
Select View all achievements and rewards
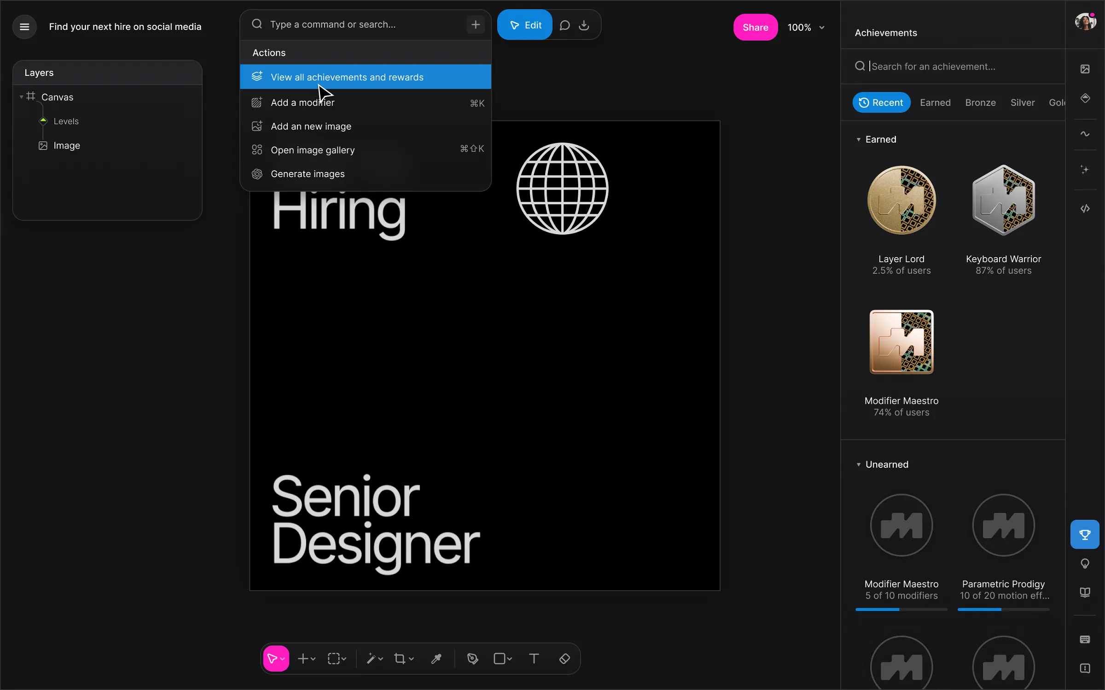pyautogui.click(x=366, y=77)
